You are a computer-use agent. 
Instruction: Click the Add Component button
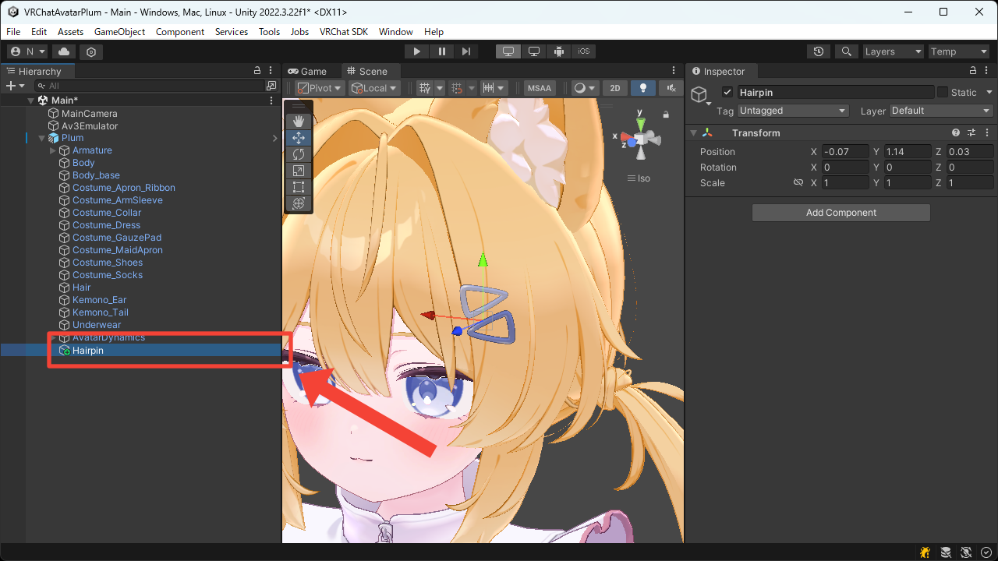pyautogui.click(x=841, y=212)
